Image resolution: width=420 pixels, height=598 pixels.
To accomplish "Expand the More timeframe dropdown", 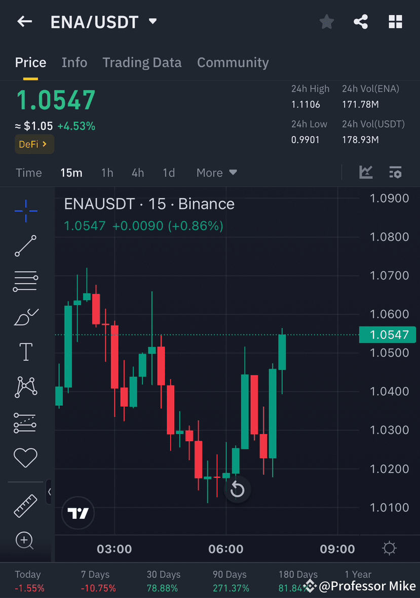I will click(x=216, y=172).
